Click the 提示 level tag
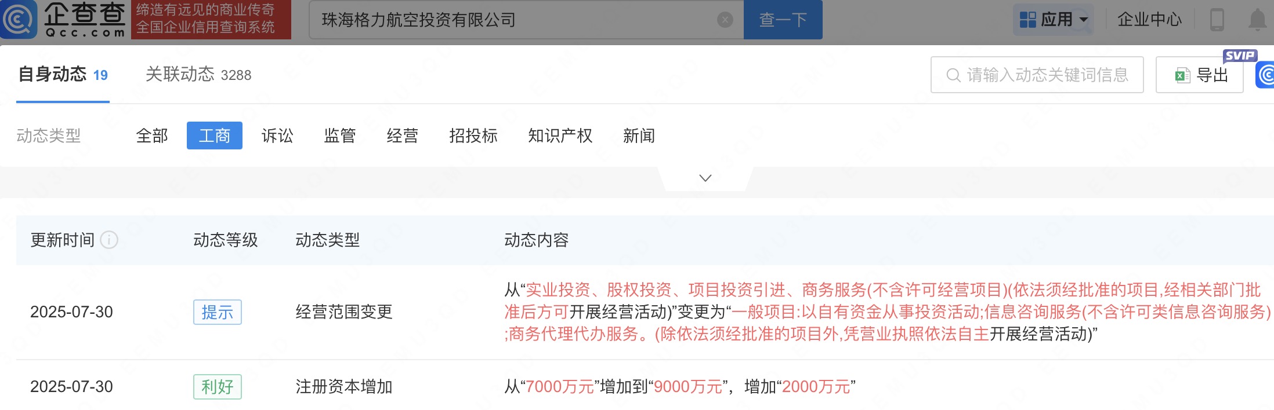1274x410 pixels. (218, 312)
